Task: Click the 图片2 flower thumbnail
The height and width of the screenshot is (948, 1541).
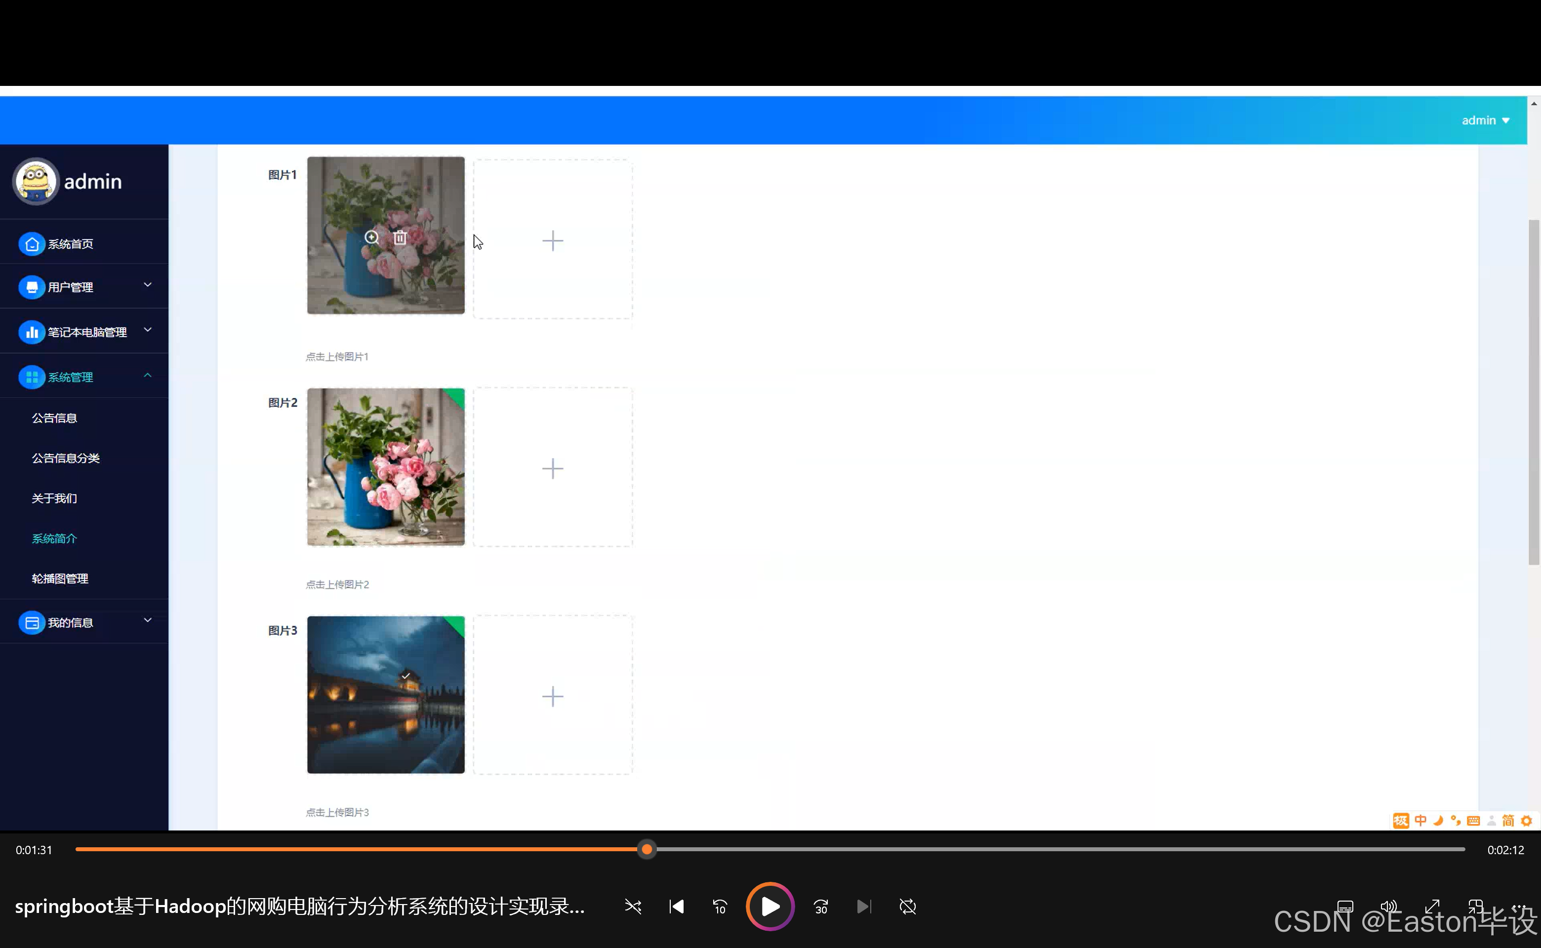Action: 386,467
